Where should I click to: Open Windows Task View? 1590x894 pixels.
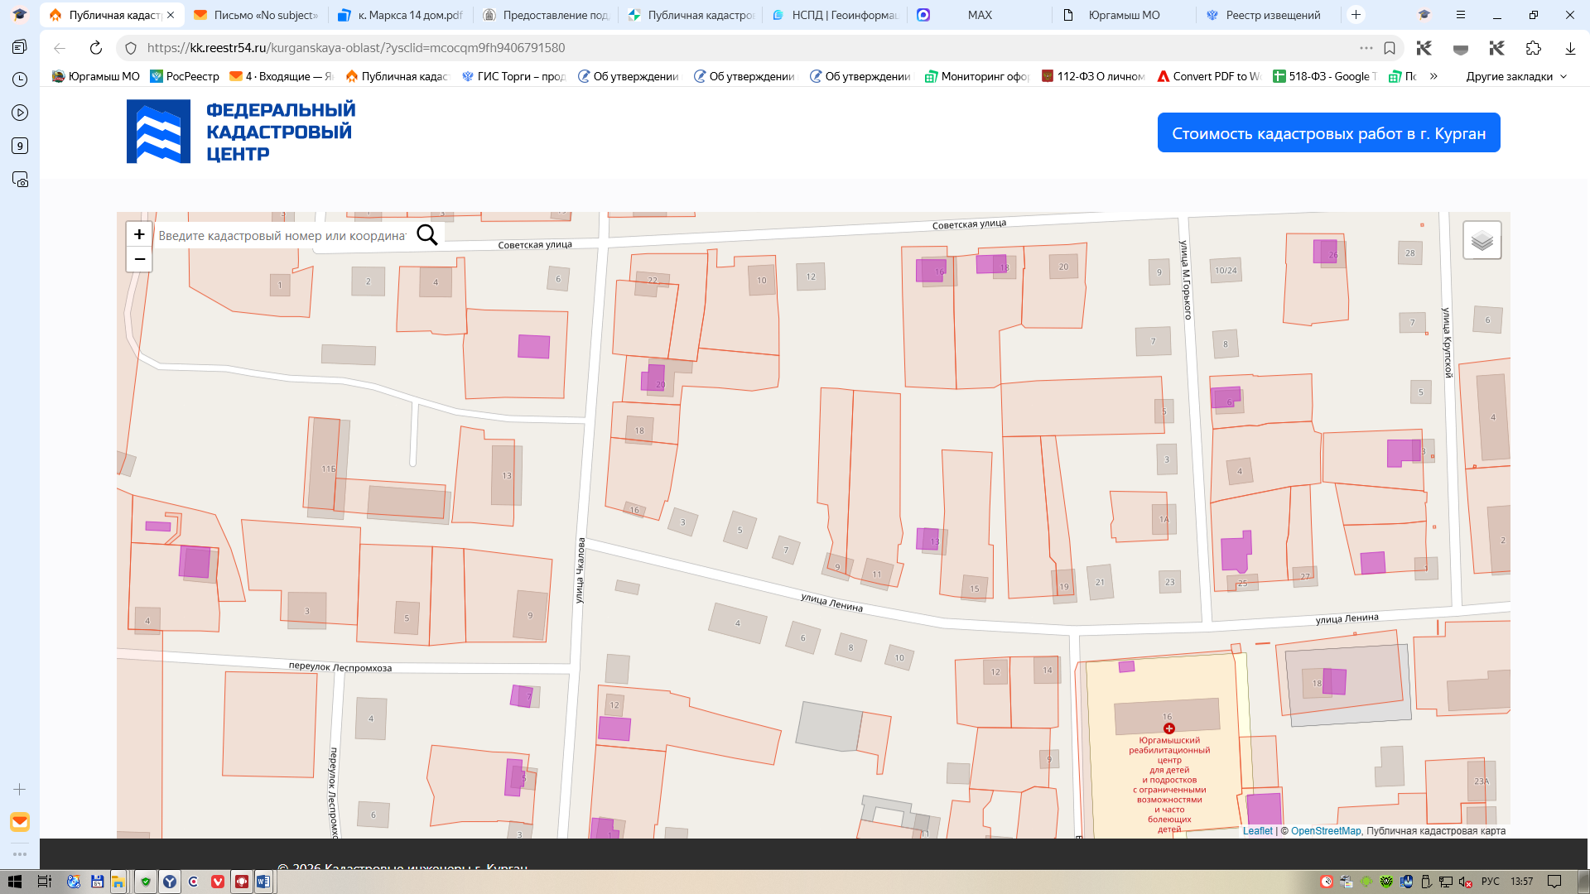tap(45, 882)
